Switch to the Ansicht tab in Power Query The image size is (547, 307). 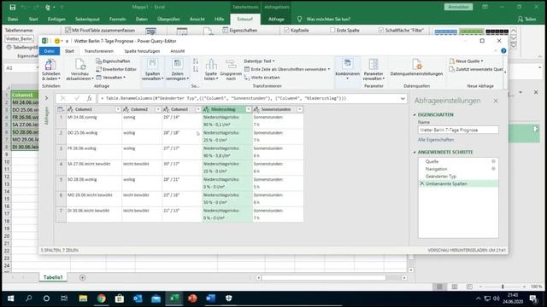pos(178,51)
